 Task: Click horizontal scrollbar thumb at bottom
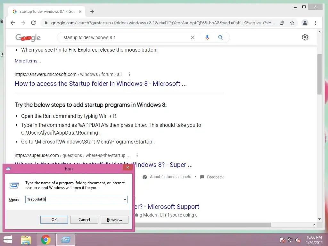click(203, 225)
